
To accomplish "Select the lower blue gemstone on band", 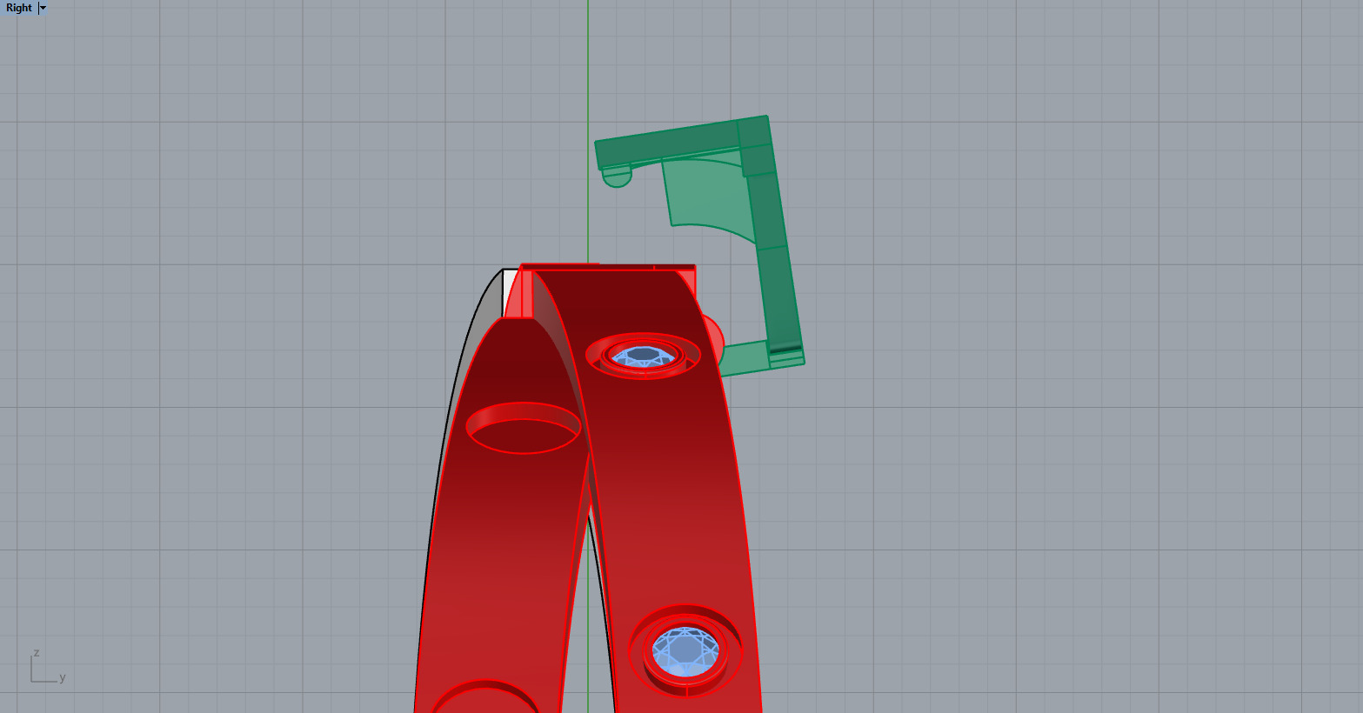I will coord(685,651).
